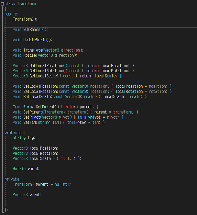Click the GetLocalRotation getter name
The height and width of the screenshot is (215, 197).
point(46,71)
